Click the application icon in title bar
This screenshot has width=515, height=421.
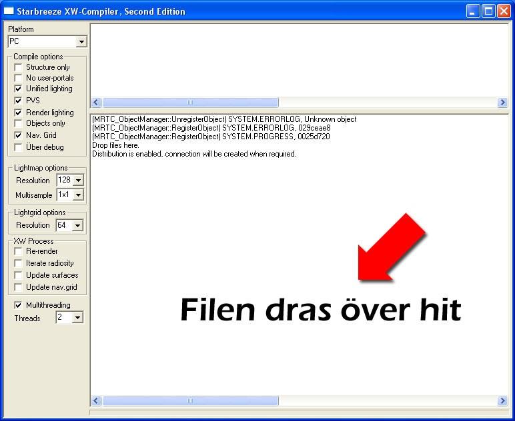(x=9, y=11)
